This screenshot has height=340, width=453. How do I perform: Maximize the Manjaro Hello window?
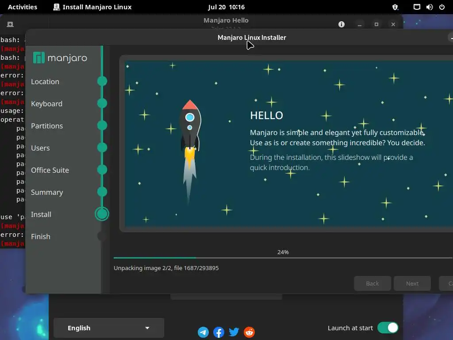[376, 25]
